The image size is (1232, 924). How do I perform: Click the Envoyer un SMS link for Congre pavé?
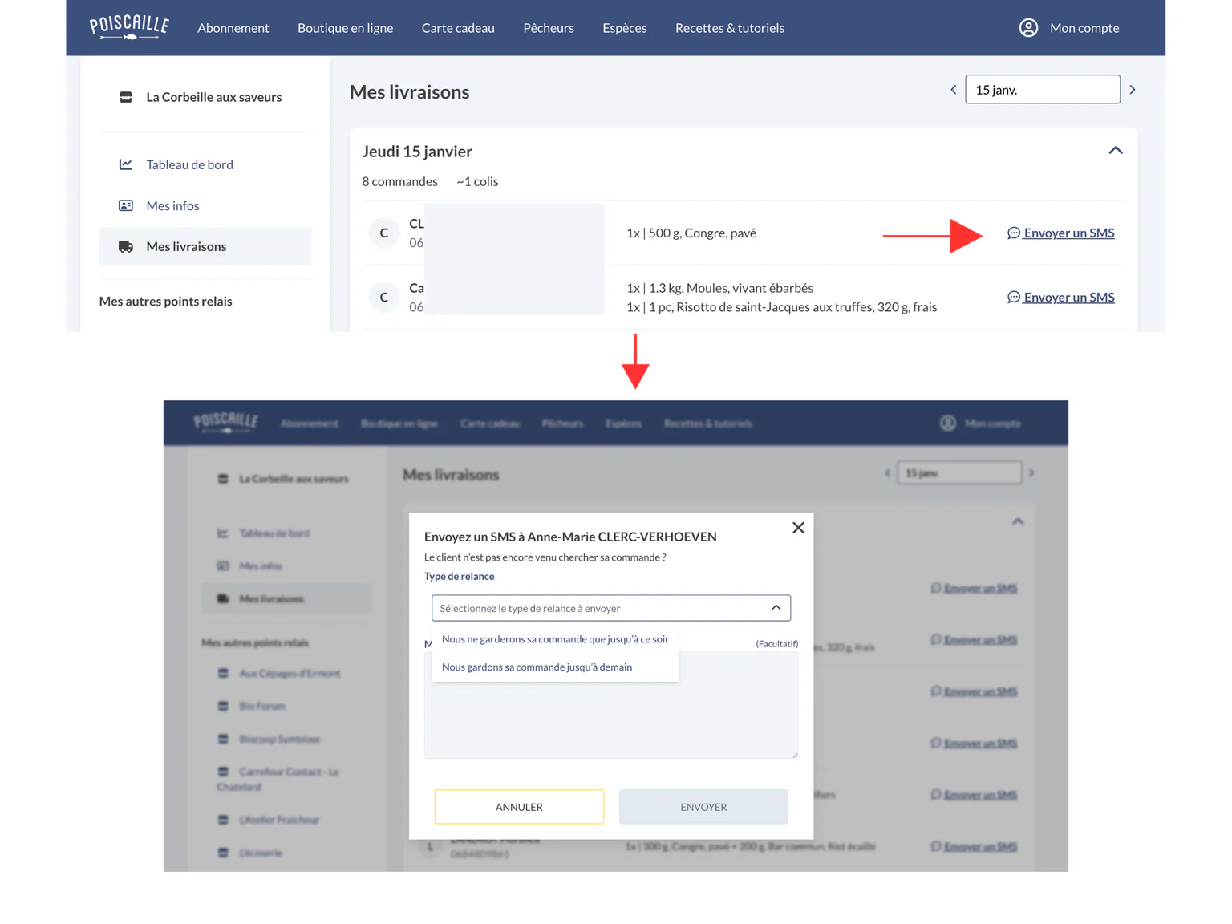[x=1069, y=233]
